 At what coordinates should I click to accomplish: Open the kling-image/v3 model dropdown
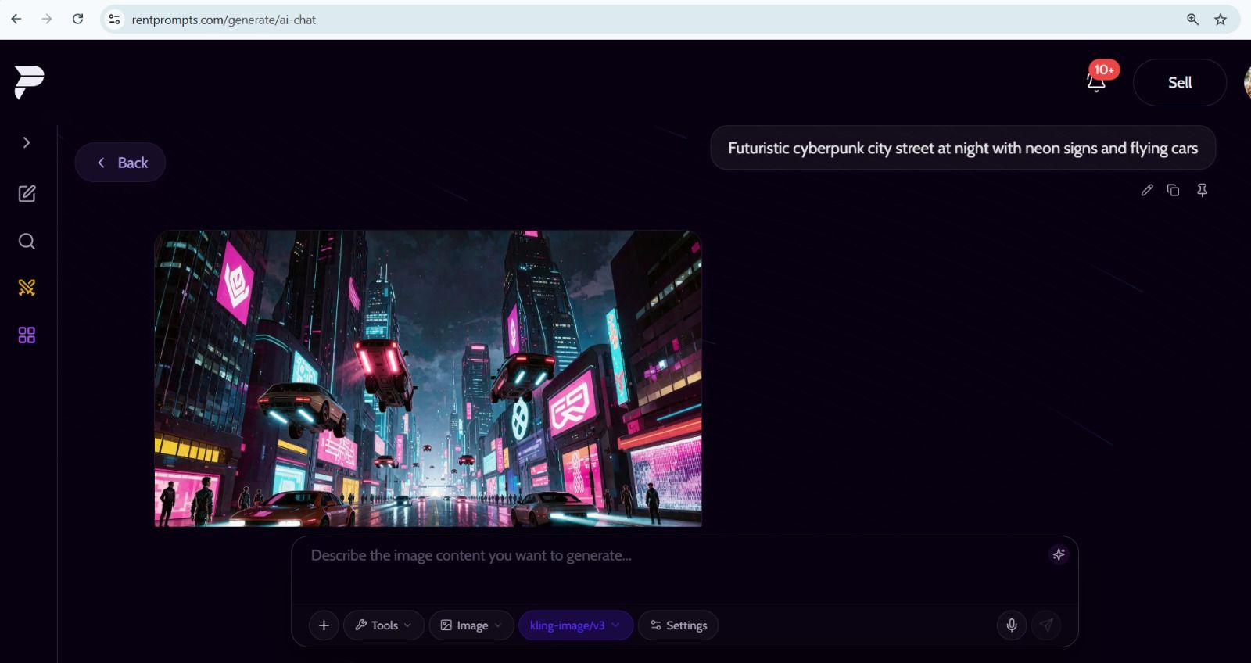point(575,625)
